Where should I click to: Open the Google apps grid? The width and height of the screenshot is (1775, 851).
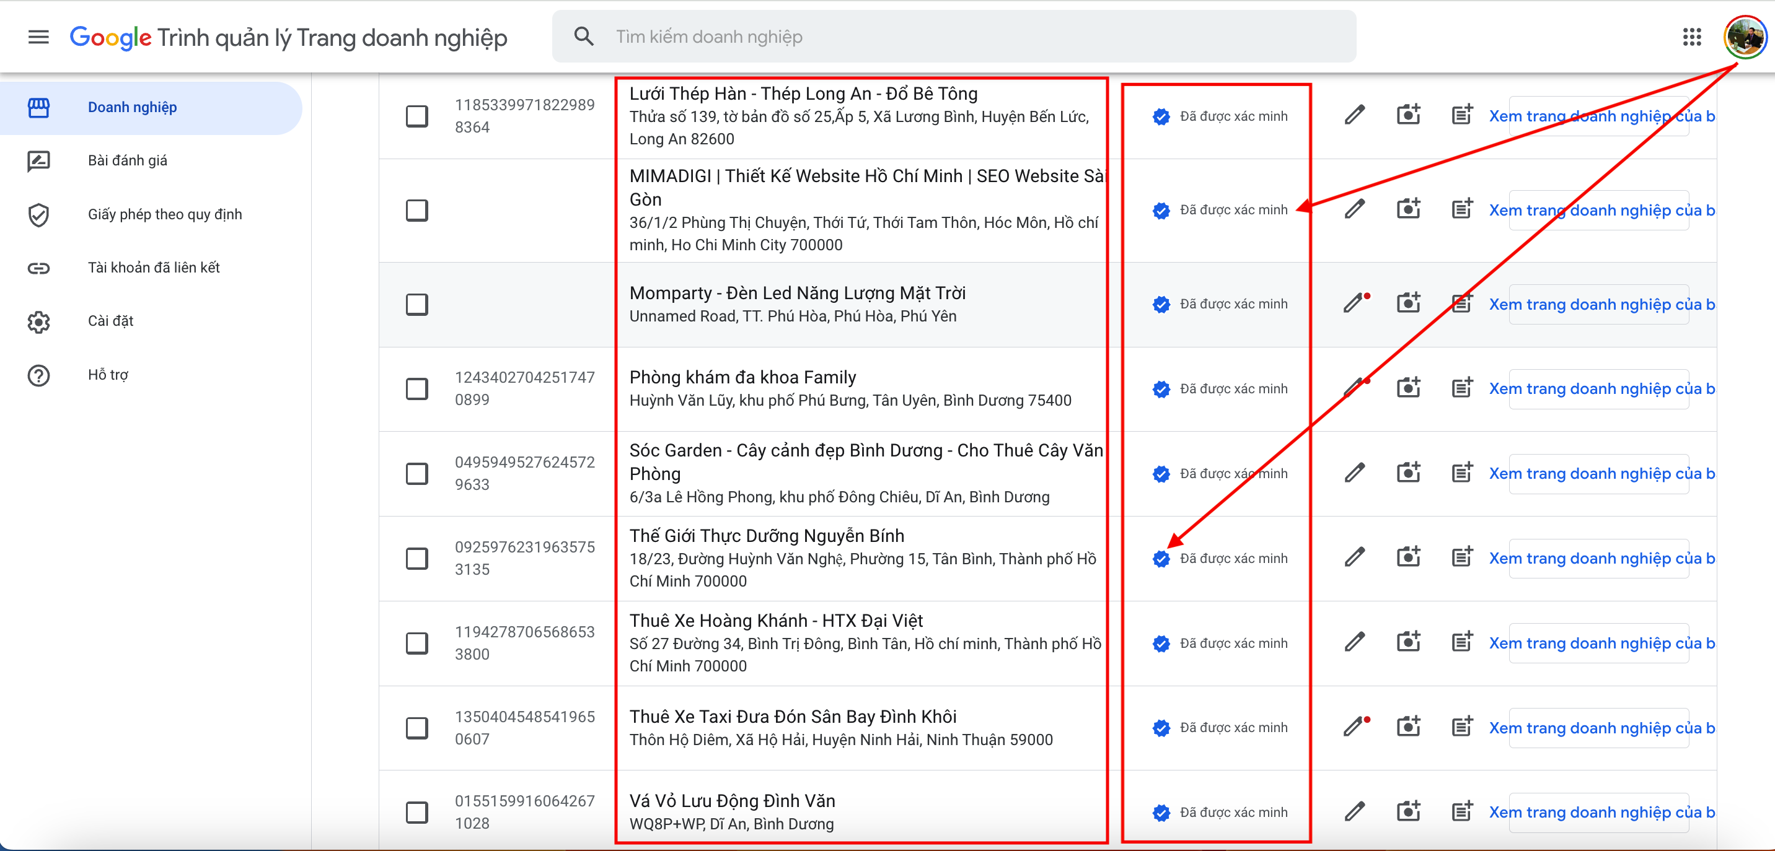click(x=1691, y=37)
